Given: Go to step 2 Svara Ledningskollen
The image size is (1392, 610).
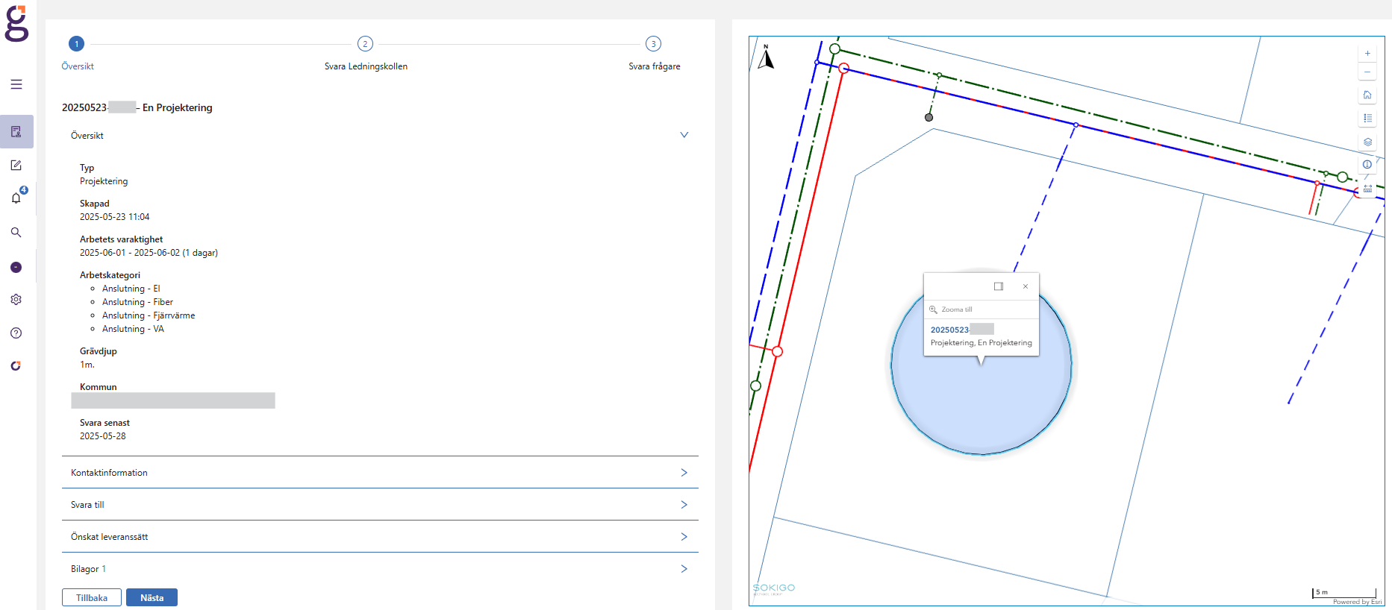Looking at the screenshot, I should (365, 44).
